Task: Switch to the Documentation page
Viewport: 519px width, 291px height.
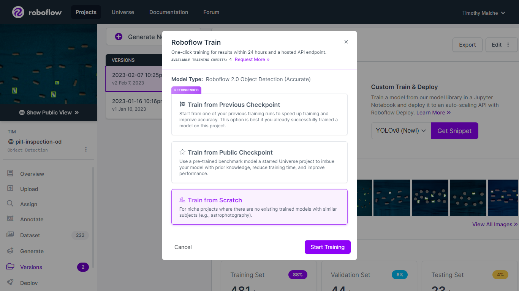Action: click(x=169, y=12)
